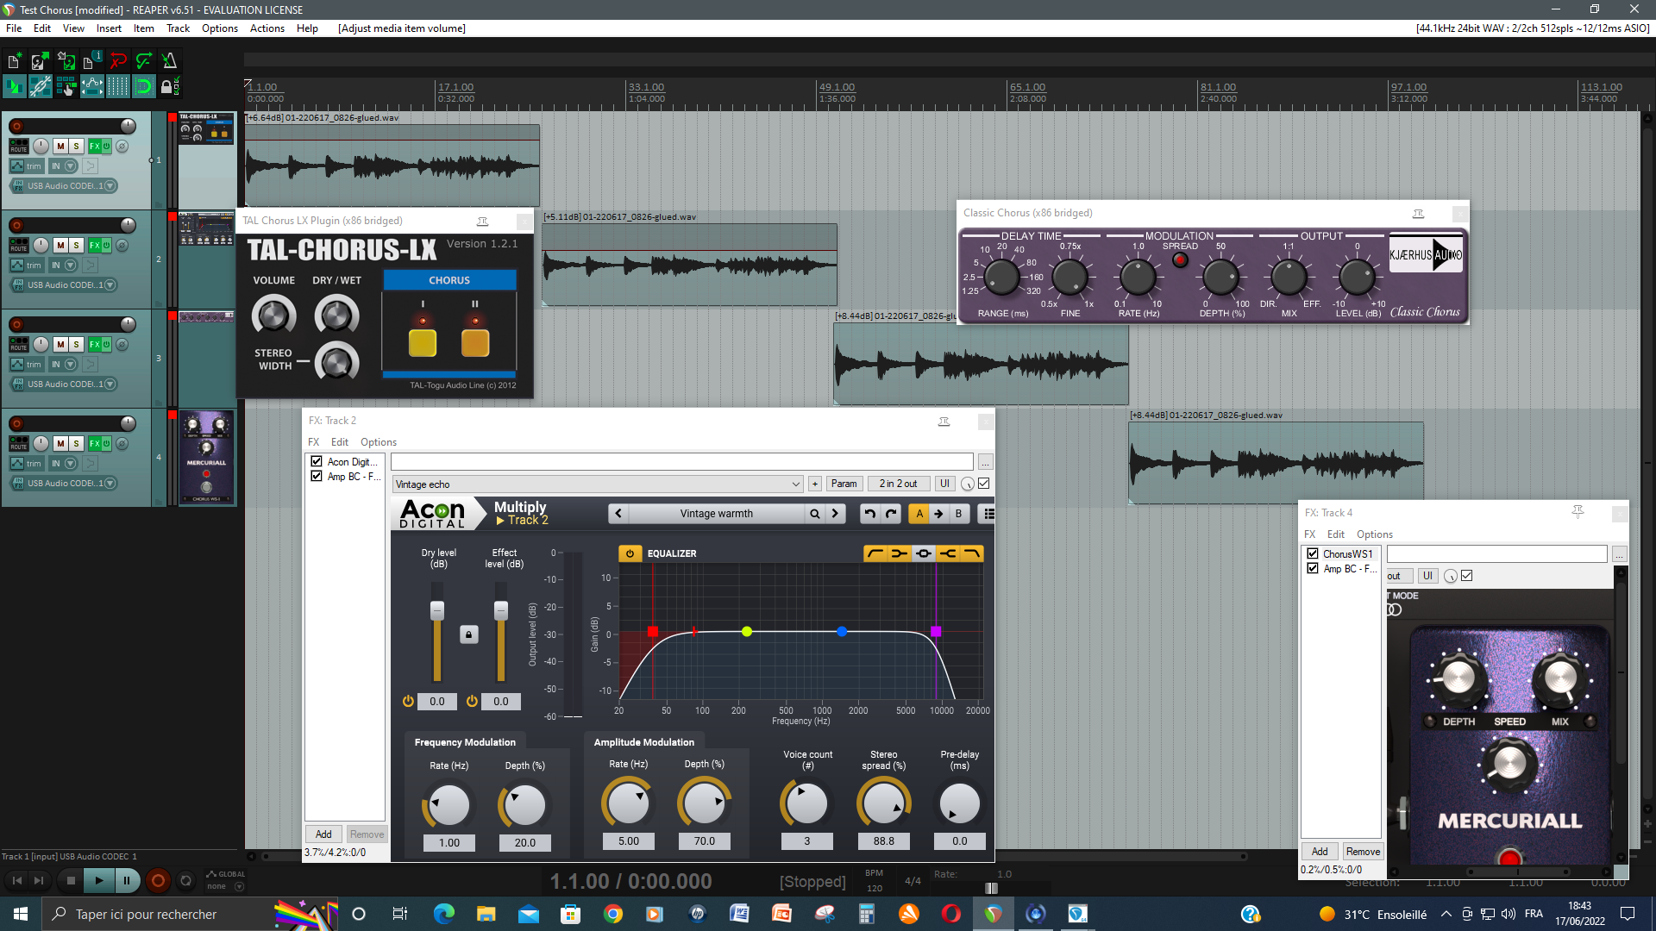Expand USB Audio CODEC input dropdown on track 1
Viewport: 1656px width, 931px height.
(x=110, y=186)
